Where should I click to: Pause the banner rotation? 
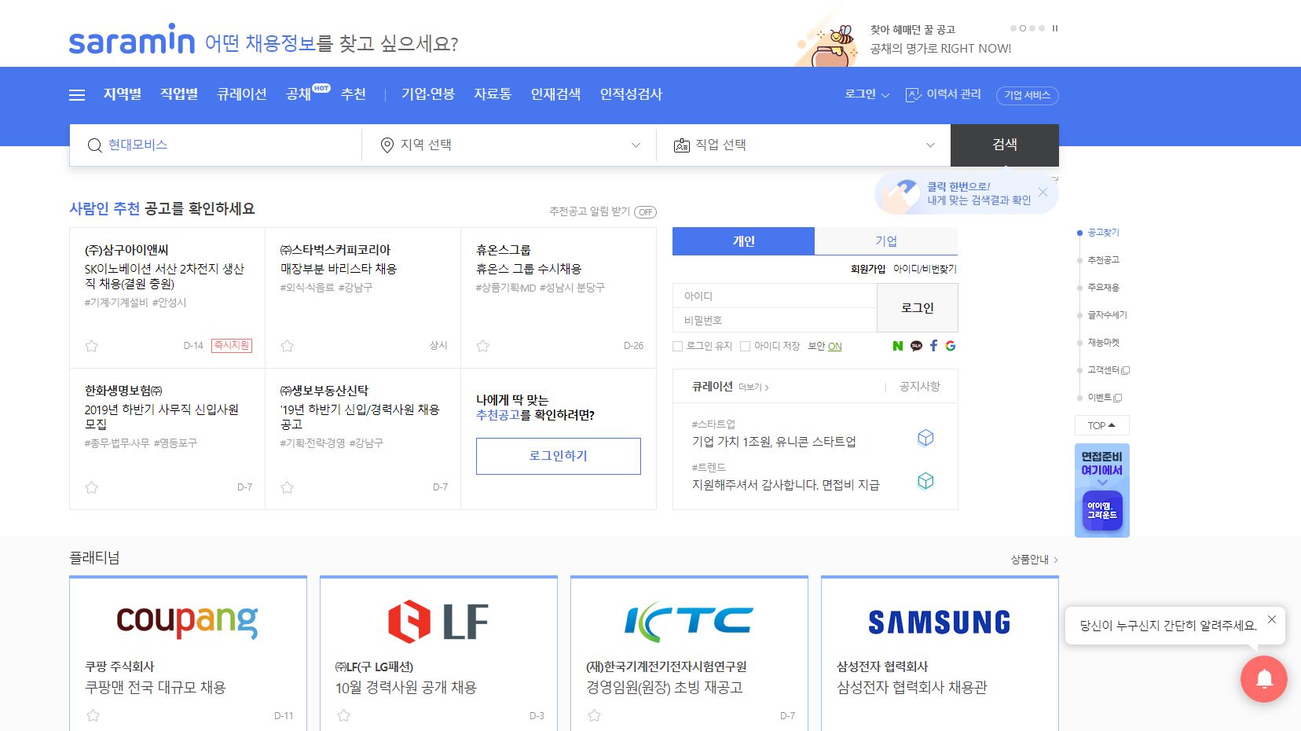click(1055, 28)
